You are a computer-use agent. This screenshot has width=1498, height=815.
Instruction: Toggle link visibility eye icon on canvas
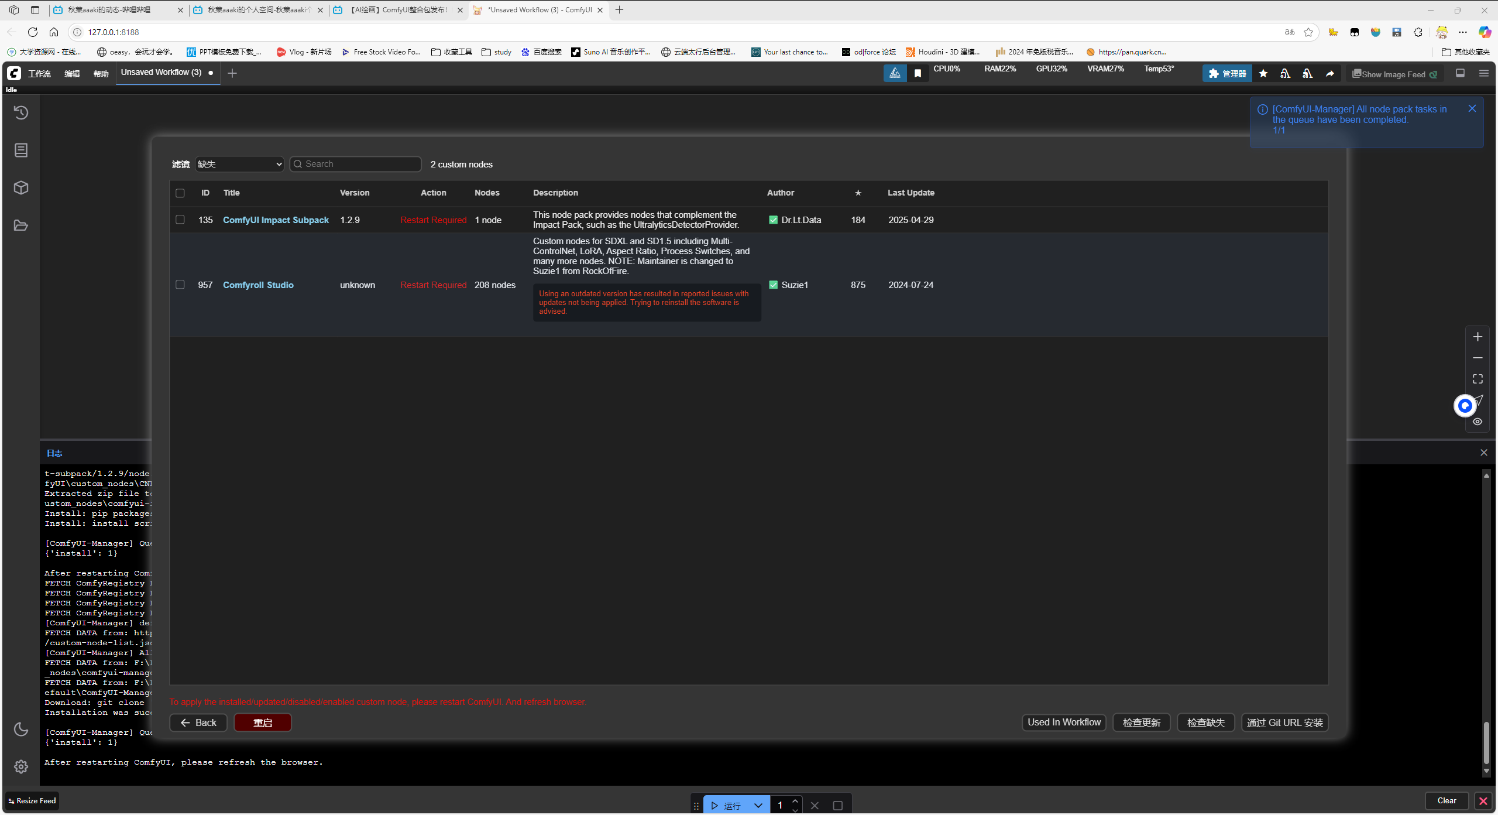[1478, 422]
